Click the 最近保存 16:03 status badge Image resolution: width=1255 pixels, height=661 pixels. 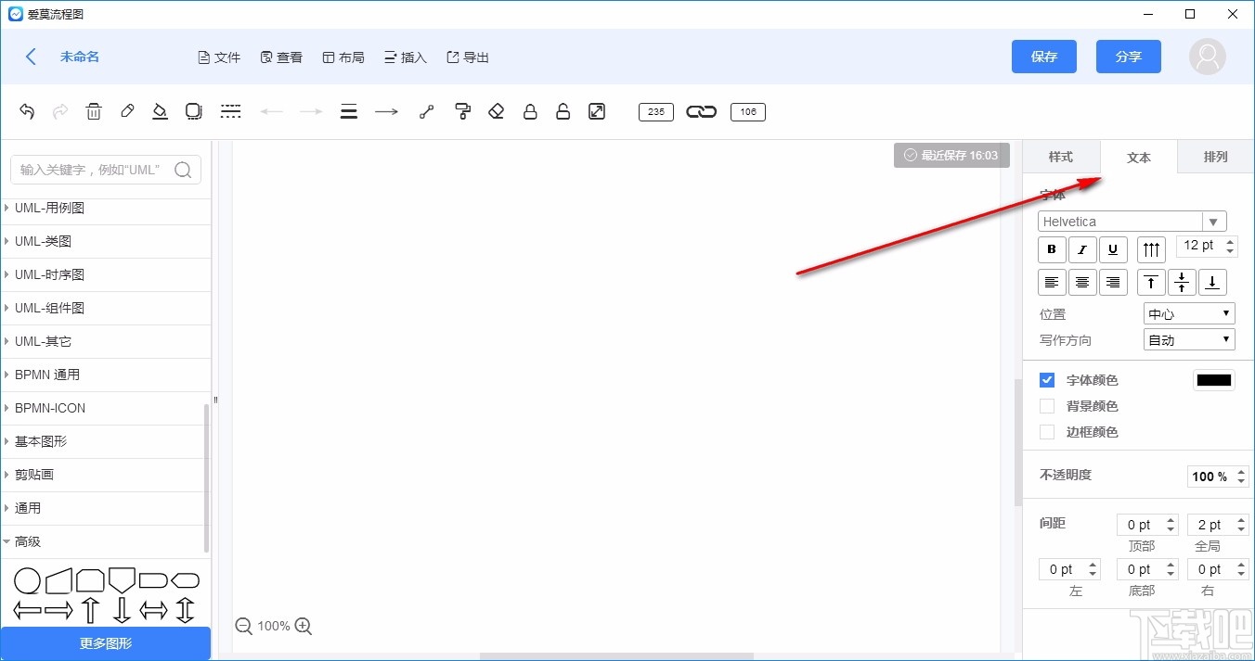click(951, 156)
